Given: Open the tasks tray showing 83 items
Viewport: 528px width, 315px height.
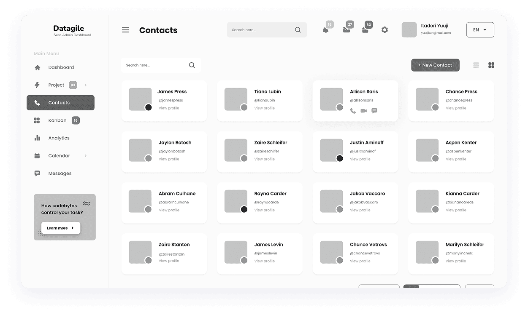Looking at the screenshot, I should pos(366,30).
